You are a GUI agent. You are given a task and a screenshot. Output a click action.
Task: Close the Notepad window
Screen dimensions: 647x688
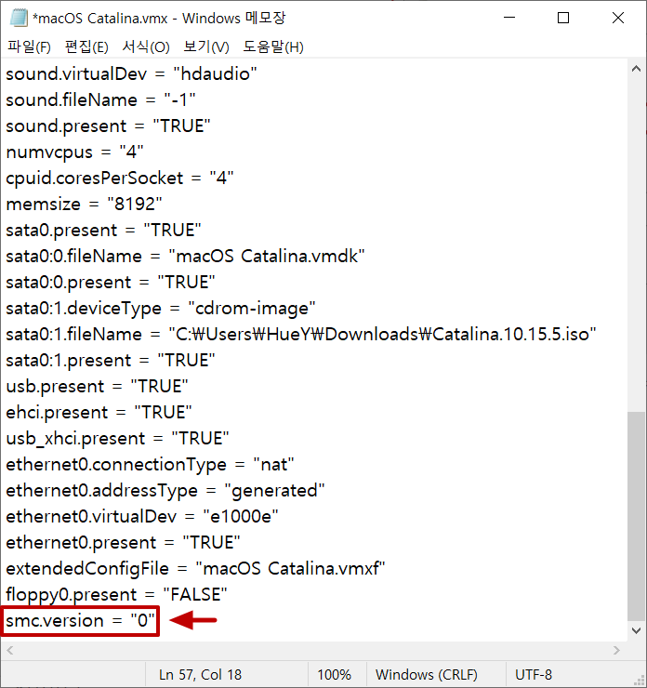click(x=618, y=18)
